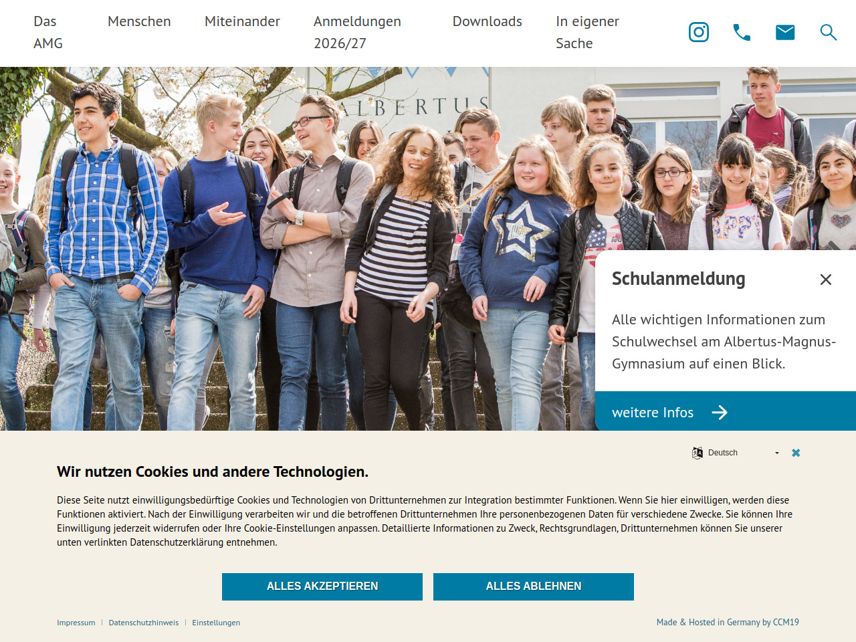This screenshot has width=856, height=642.
Task: Open the Datenschutzhinweis link
Action: coord(144,623)
